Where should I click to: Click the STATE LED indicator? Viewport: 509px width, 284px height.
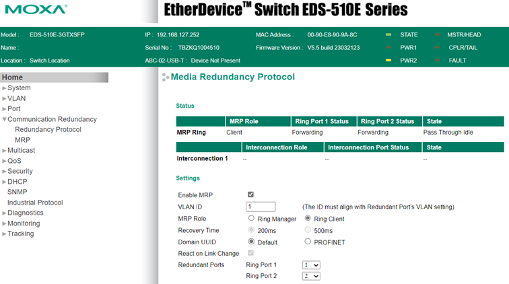[388, 35]
